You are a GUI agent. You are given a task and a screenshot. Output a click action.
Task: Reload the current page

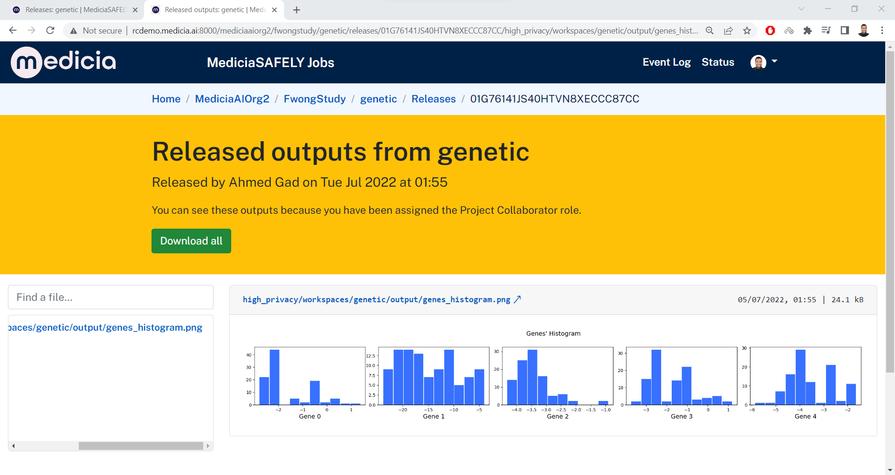click(50, 30)
